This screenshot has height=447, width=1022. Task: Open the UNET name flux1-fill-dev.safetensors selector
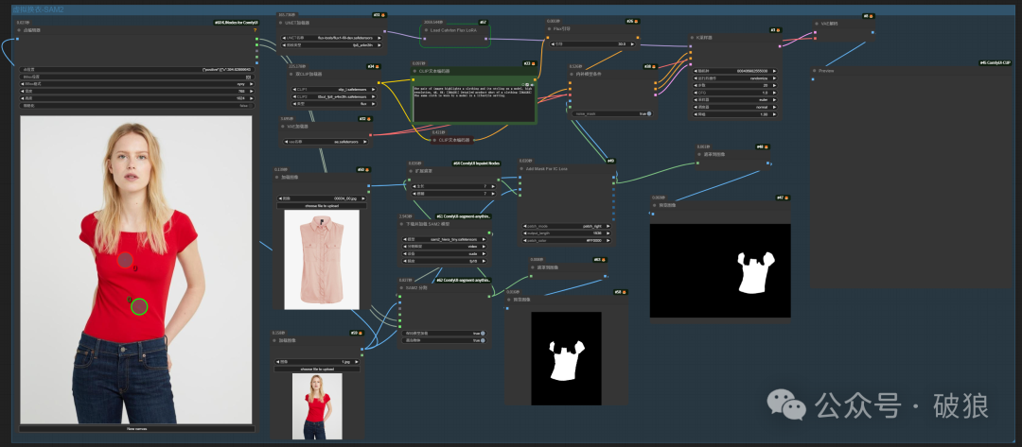pos(333,39)
